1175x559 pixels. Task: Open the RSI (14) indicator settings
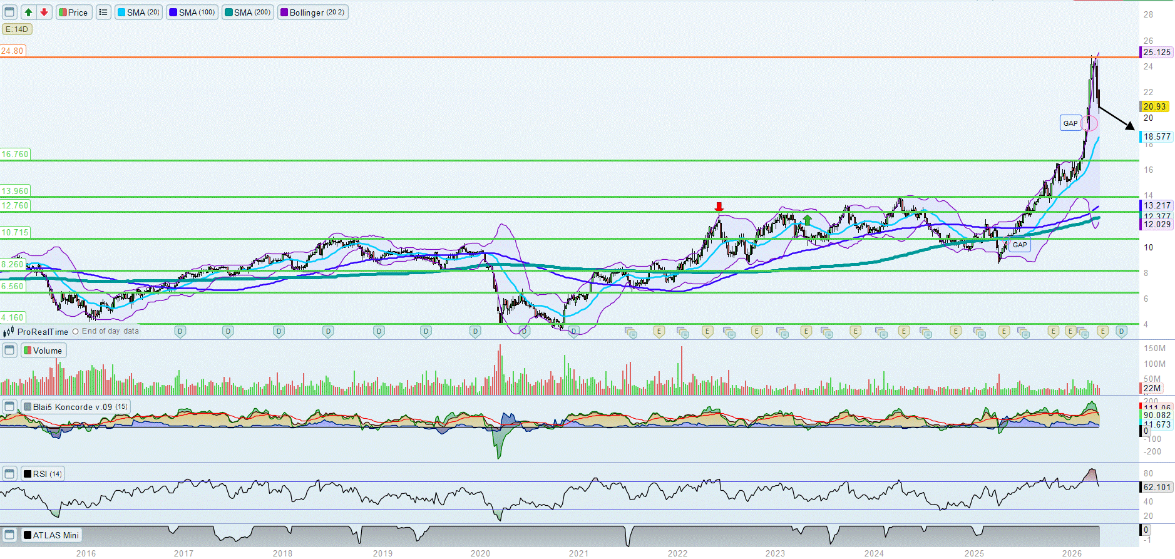click(43, 474)
